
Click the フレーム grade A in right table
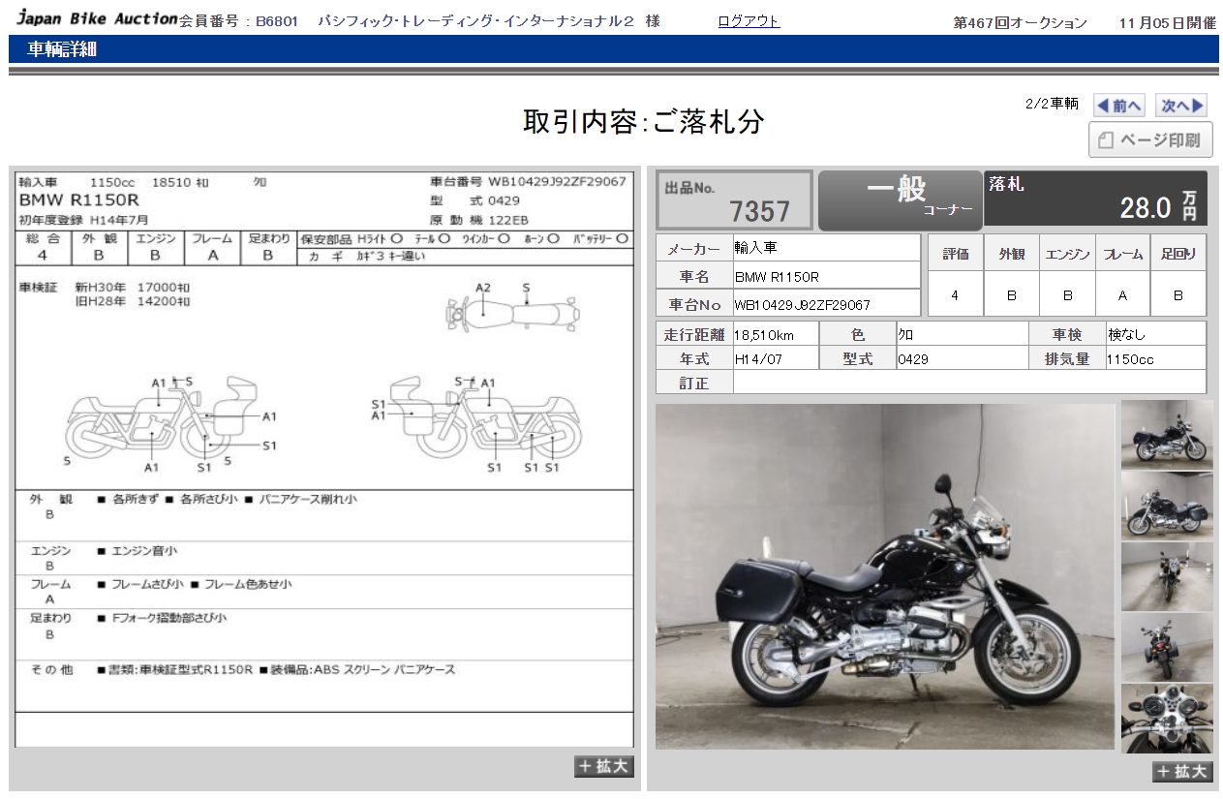pos(1122,295)
